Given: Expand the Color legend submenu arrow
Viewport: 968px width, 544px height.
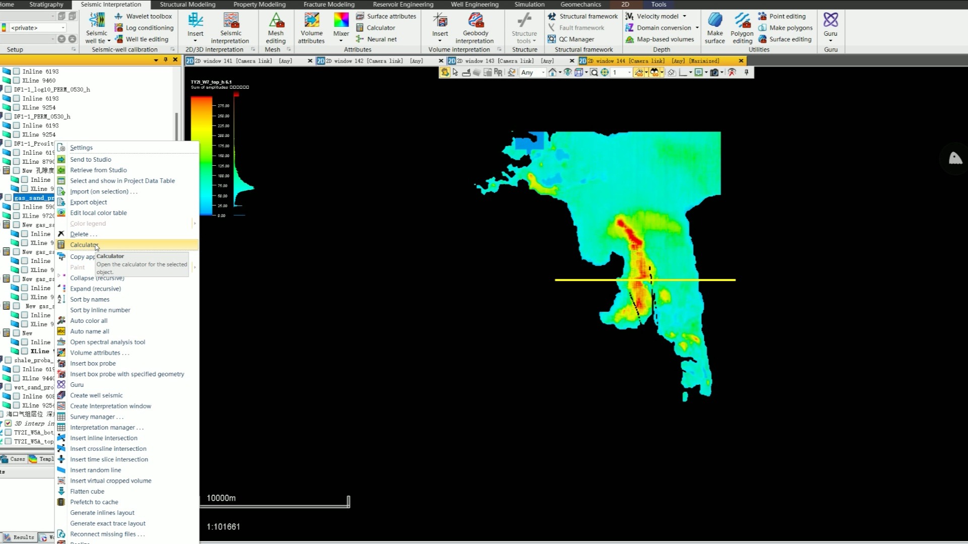Looking at the screenshot, I should (x=195, y=224).
